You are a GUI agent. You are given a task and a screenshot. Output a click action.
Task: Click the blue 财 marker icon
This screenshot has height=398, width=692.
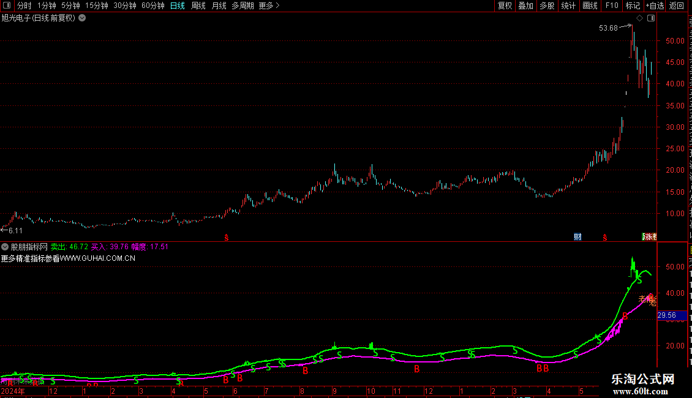tap(577, 237)
